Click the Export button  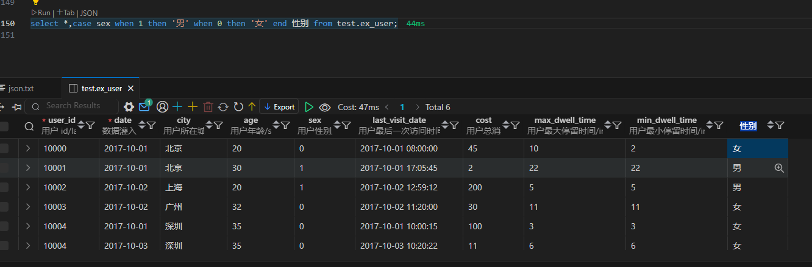[x=279, y=107]
